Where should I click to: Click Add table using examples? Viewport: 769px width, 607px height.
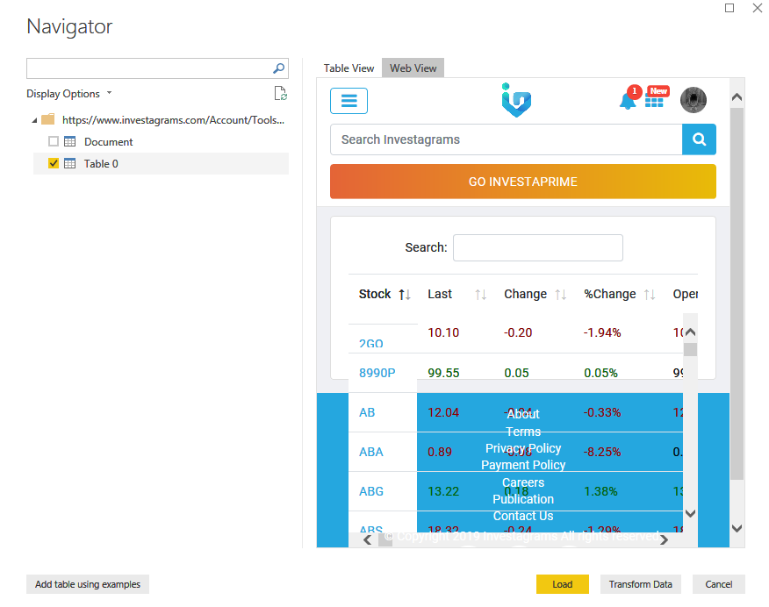tap(88, 584)
